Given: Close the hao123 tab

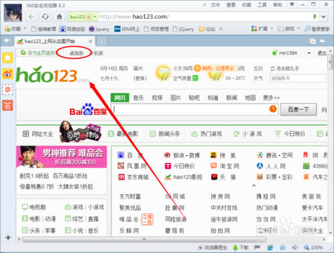Looking at the screenshot, I should (90, 41).
